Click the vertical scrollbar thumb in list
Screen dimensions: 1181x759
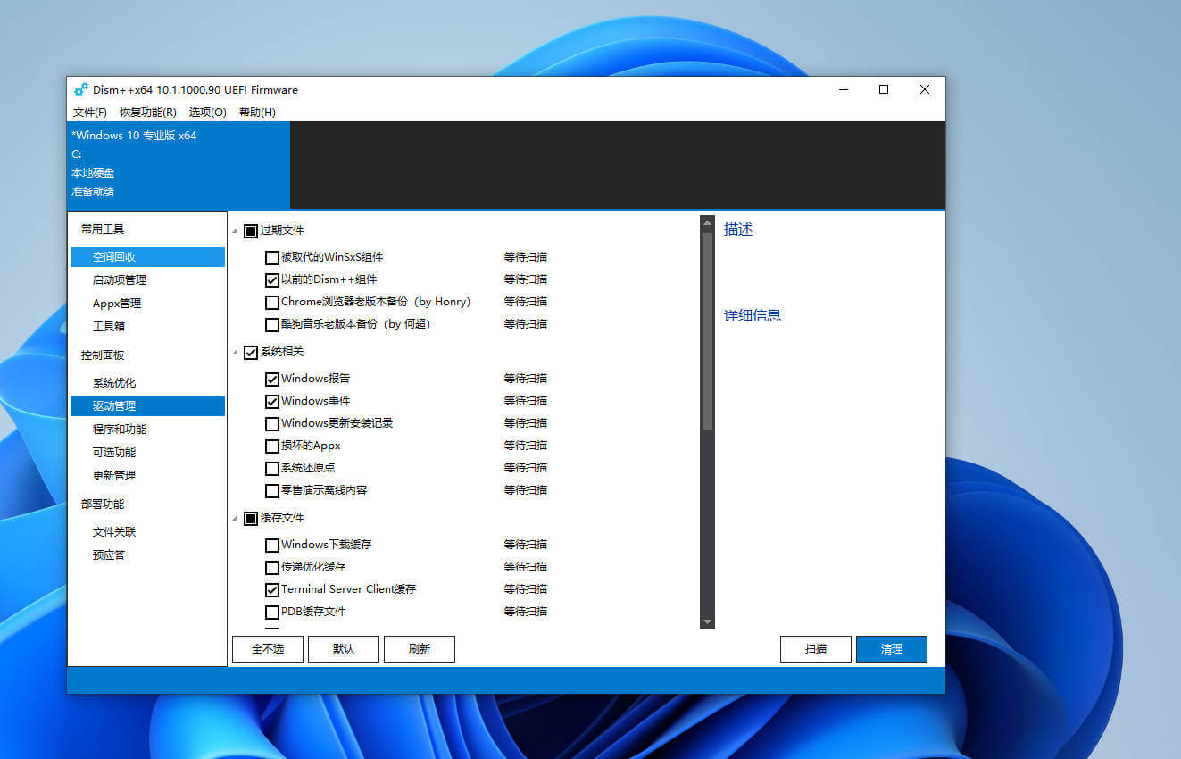point(707,330)
